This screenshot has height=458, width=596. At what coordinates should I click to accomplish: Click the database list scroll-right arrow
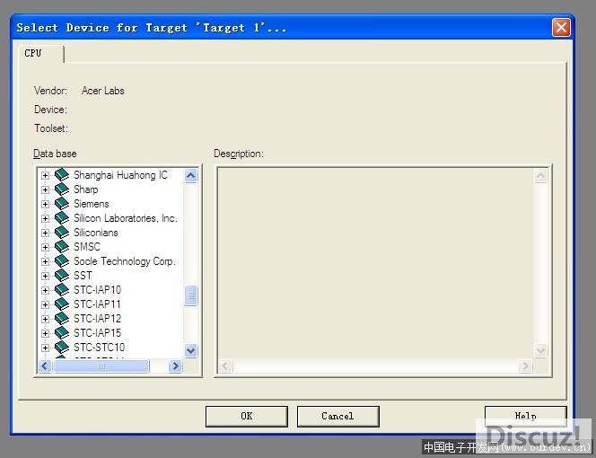pyautogui.click(x=175, y=366)
